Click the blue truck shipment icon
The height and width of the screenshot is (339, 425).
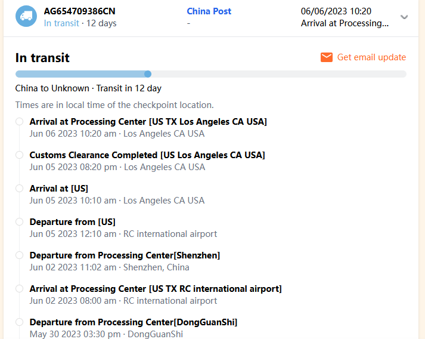coord(25,17)
